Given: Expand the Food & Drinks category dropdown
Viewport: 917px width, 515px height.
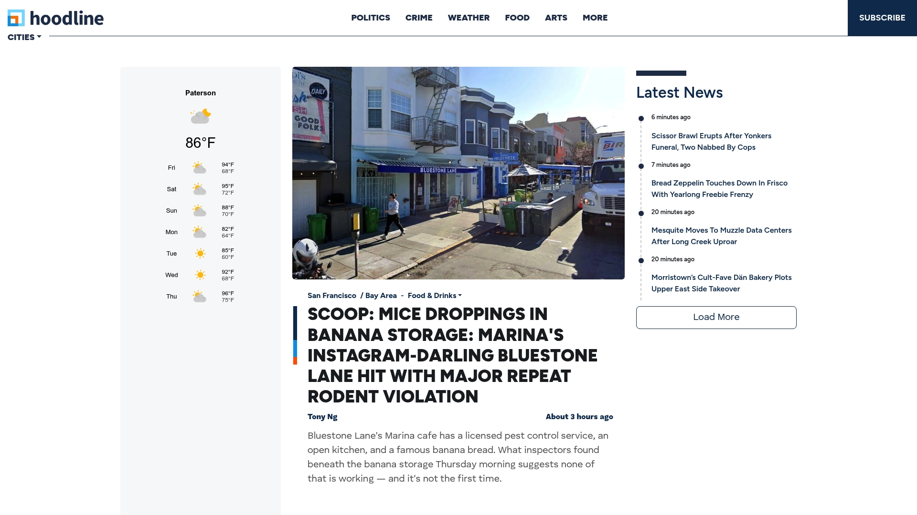Looking at the screenshot, I should pyautogui.click(x=435, y=296).
